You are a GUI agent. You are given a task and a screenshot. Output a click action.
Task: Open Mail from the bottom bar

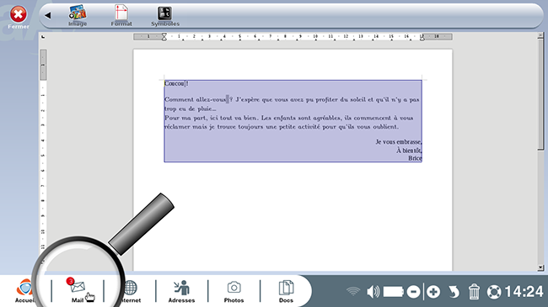tap(78, 291)
